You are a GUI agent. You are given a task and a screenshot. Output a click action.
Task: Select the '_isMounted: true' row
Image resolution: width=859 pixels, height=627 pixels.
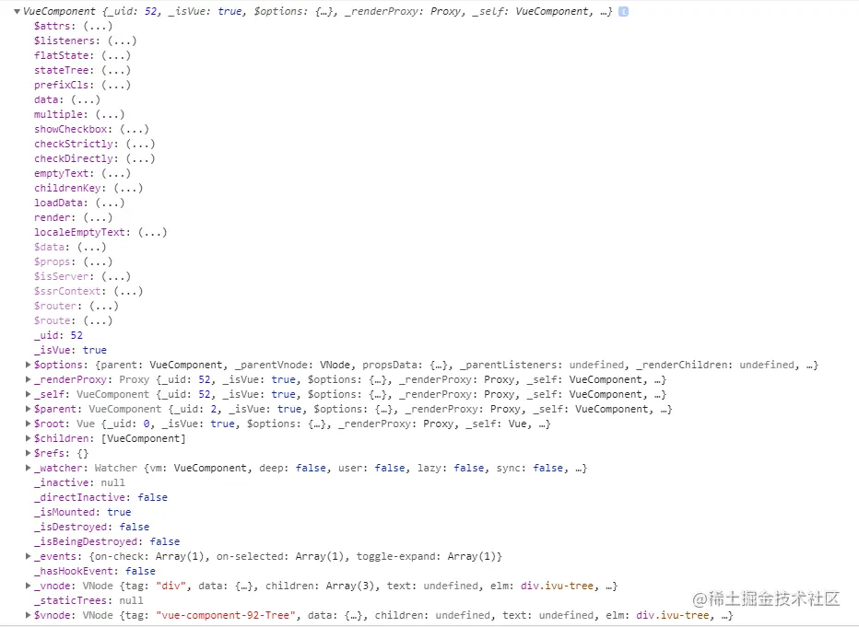click(83, 512)
